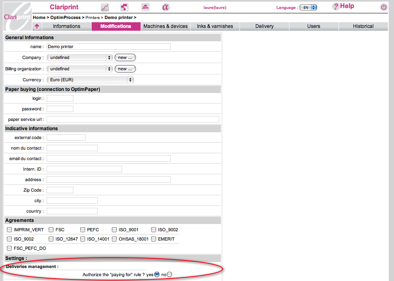Open Help via the question mark icon
The height and width of the screenshot is (281, 394).
[x=336, y=6]
